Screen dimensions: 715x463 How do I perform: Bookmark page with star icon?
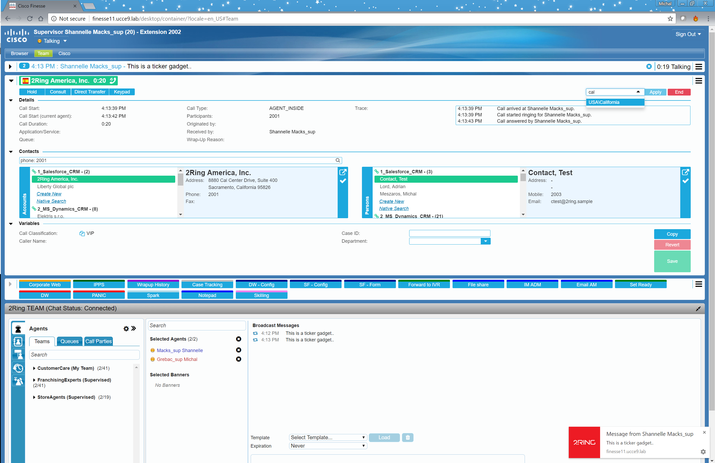pos(670,19)
